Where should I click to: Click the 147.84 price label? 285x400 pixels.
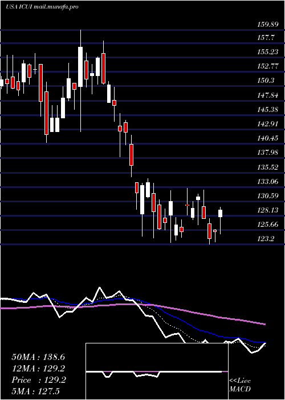[268, 95]
